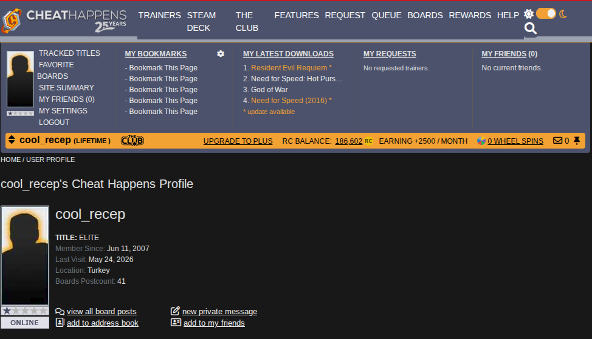Click the pin icon in orange bar
592x339 pixels.
click(x=577, y=141)
